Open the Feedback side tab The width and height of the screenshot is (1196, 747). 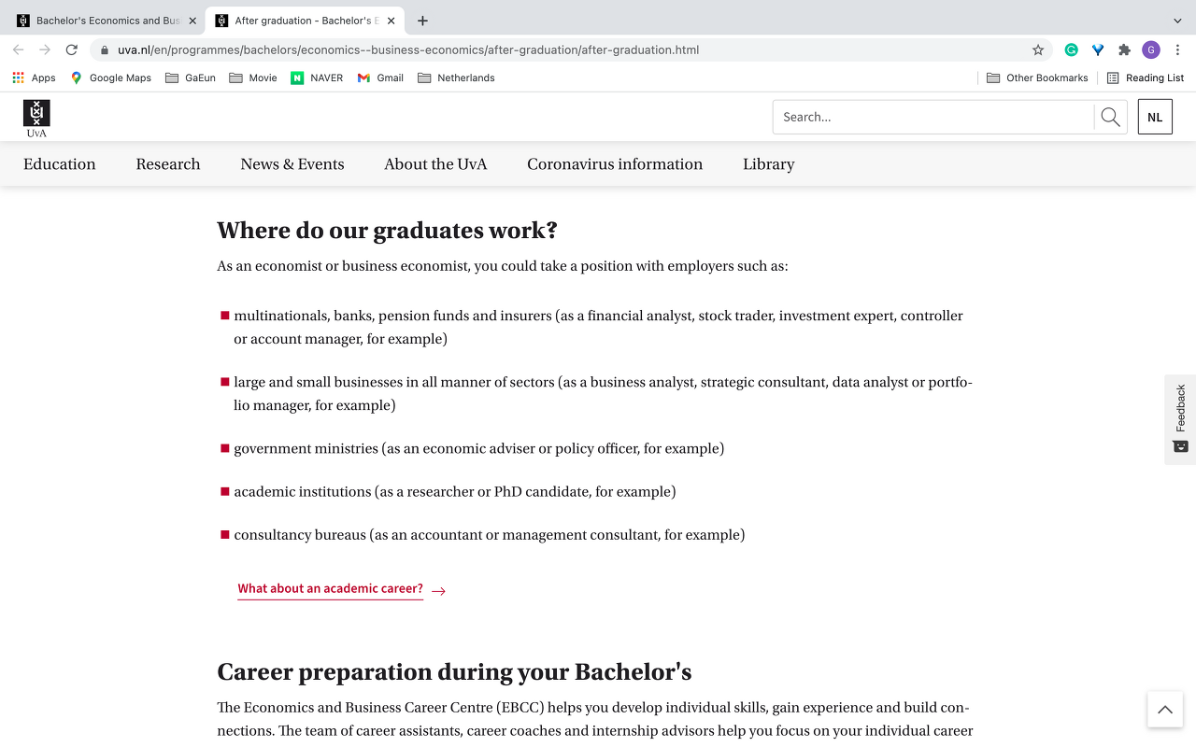(x=1180, y=419)
